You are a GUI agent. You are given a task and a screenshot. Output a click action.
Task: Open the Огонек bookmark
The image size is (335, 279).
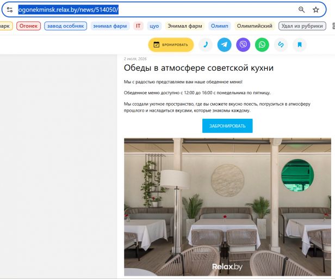[28, 26]
